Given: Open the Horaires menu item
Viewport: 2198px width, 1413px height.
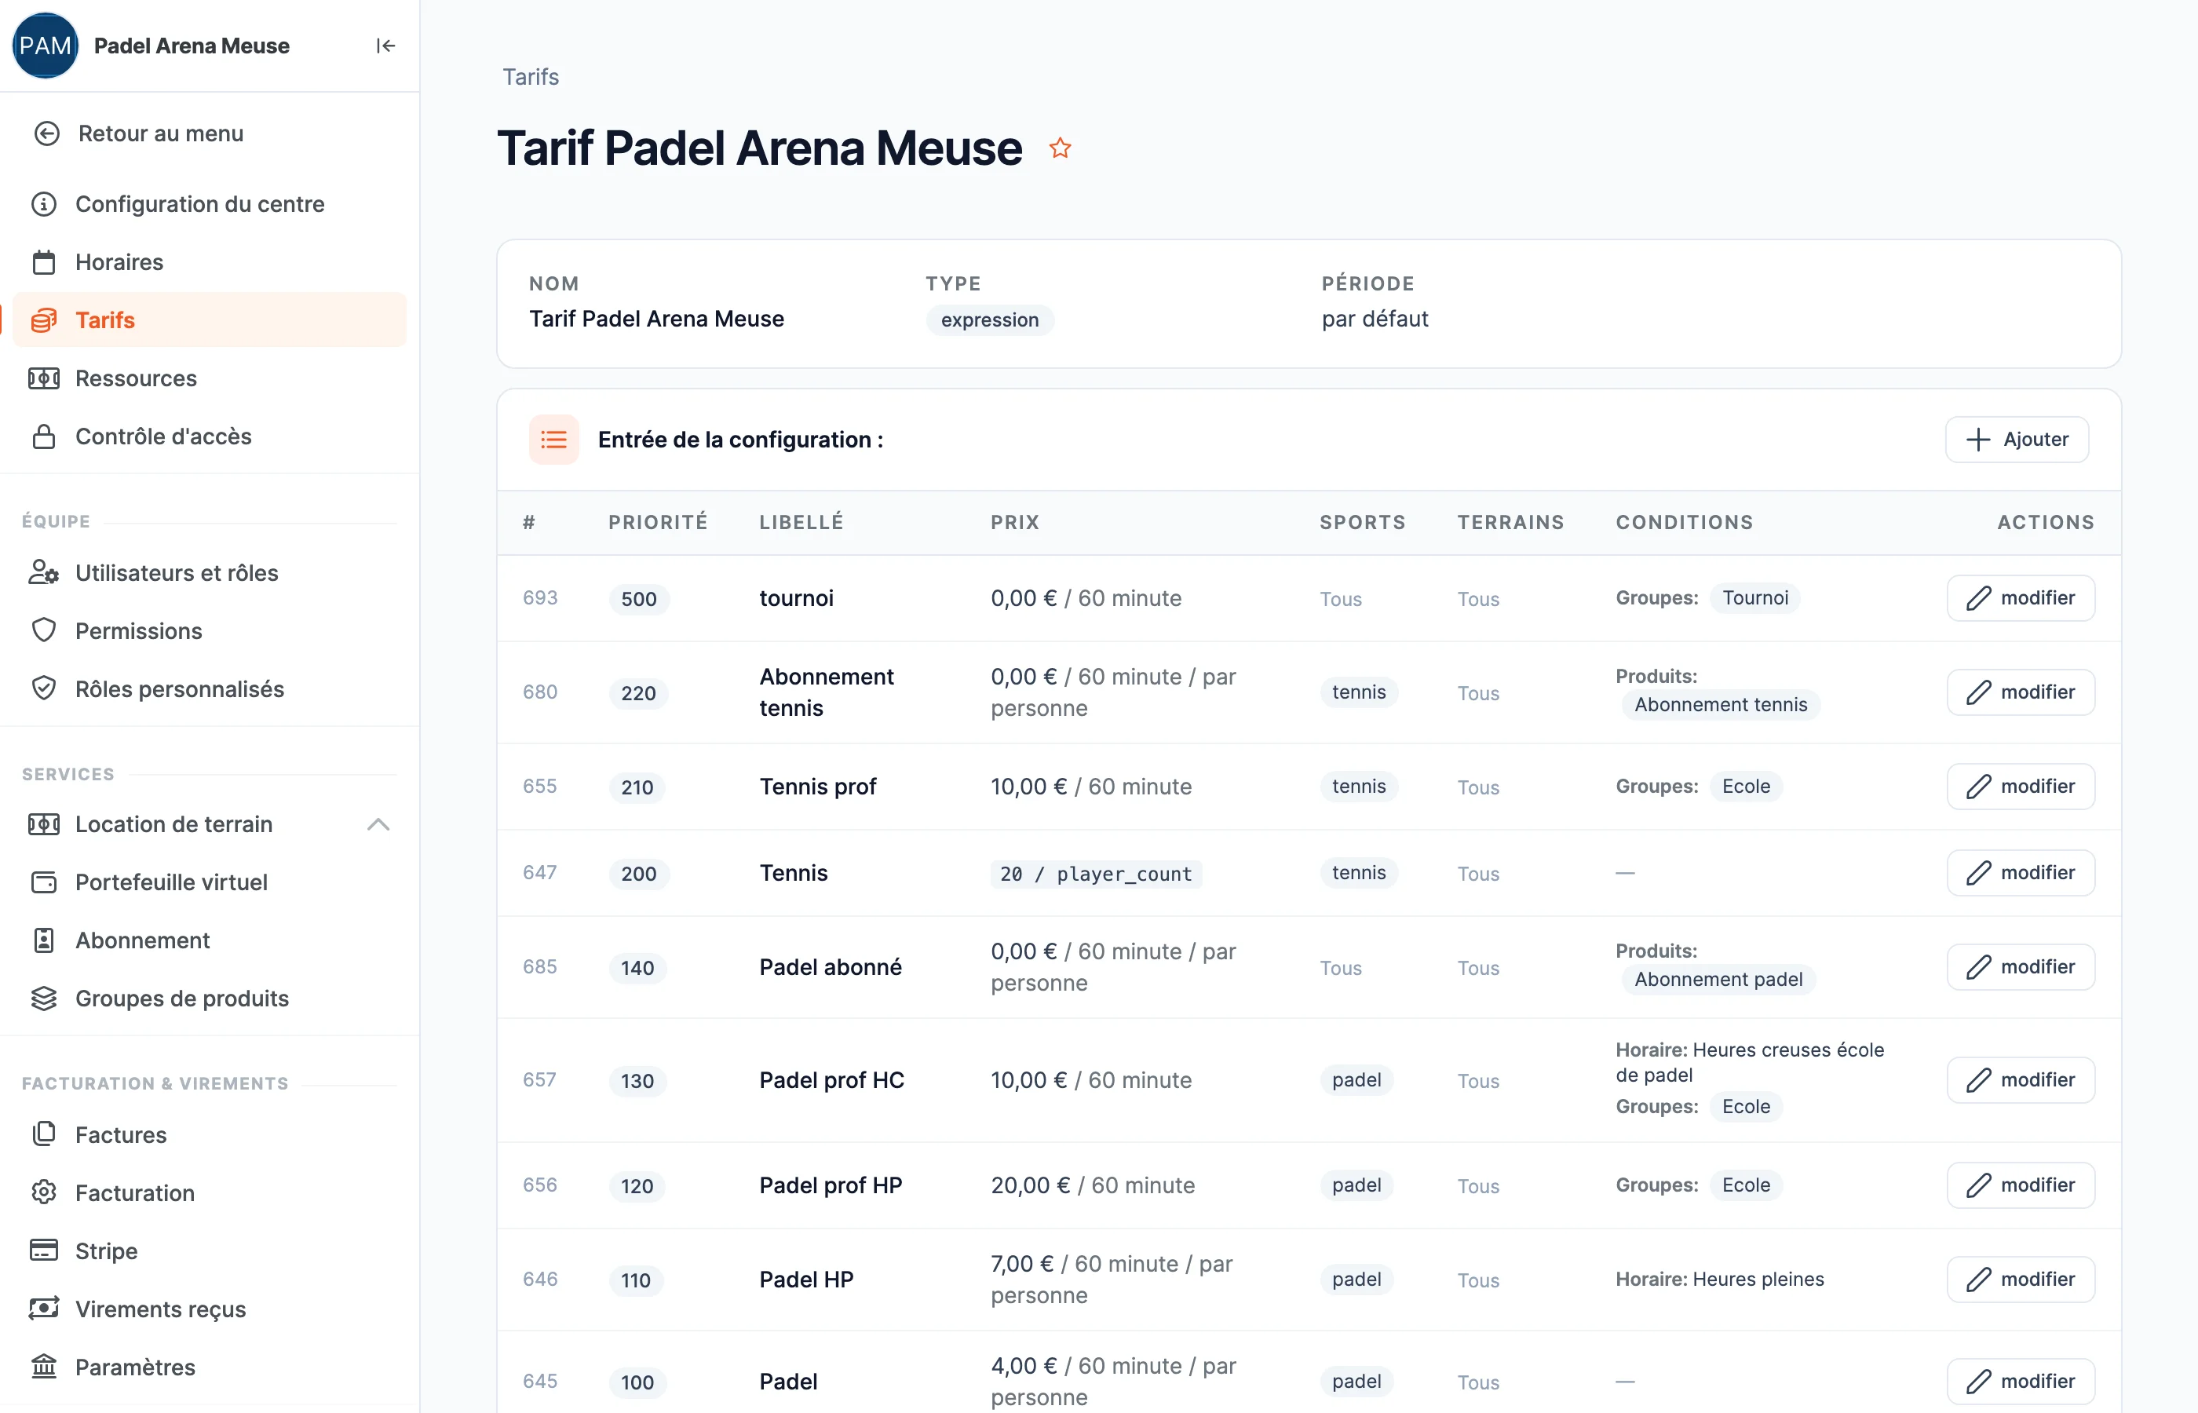Looking at the screenshot, I should pyautogui.click(x=209, y=262).
